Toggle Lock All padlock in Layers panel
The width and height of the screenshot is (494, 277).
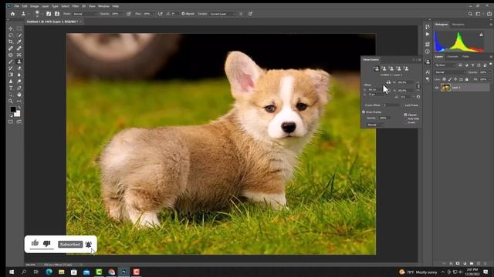click(x=466, y=79)
